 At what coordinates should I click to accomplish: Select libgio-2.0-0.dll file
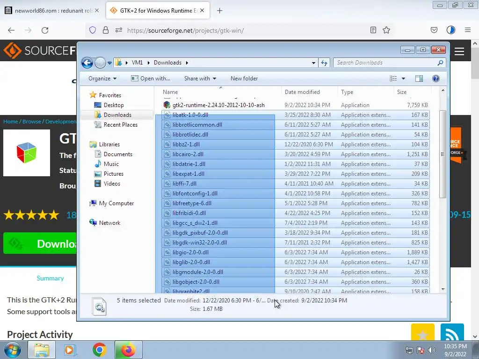tap(296, 252)
